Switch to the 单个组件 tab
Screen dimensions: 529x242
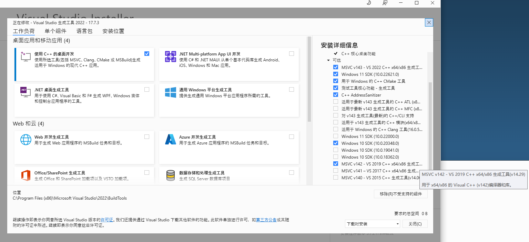point(55,31)
